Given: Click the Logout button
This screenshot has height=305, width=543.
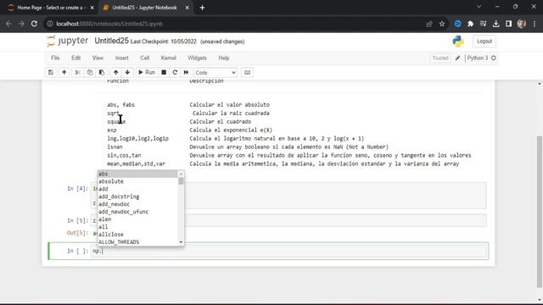Looking at the screenshot, I should click(484, 42).
